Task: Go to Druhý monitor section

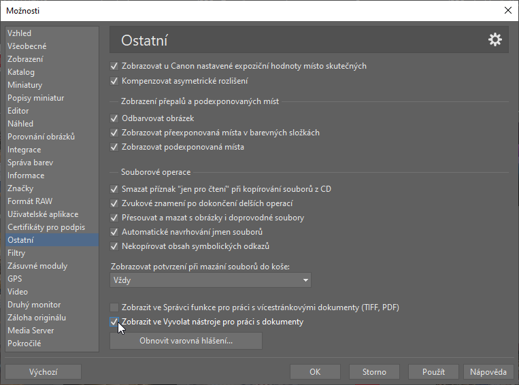Action: click(x=52, y=305)
